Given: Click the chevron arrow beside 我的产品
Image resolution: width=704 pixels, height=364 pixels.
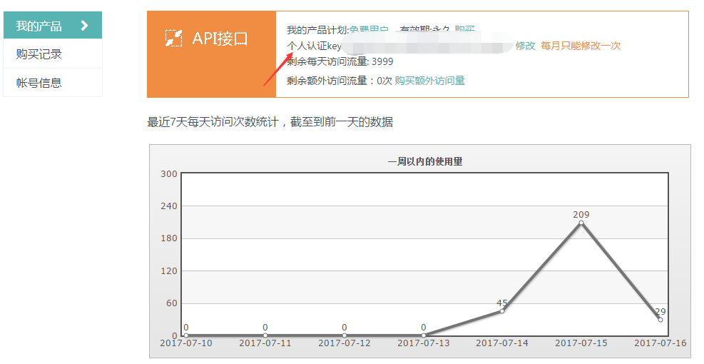Looking at the screenshot, I should coord(84,26).
